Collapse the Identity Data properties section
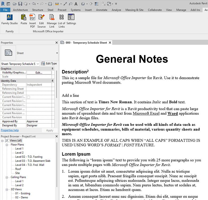The height and width of the screenshot is (200, 208). (x=52, y=81)
